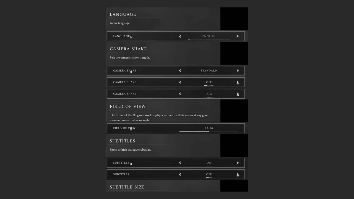Click SUBTITLES label in the ON row
This screenshot has width=354, height=199.
point(121,163)
